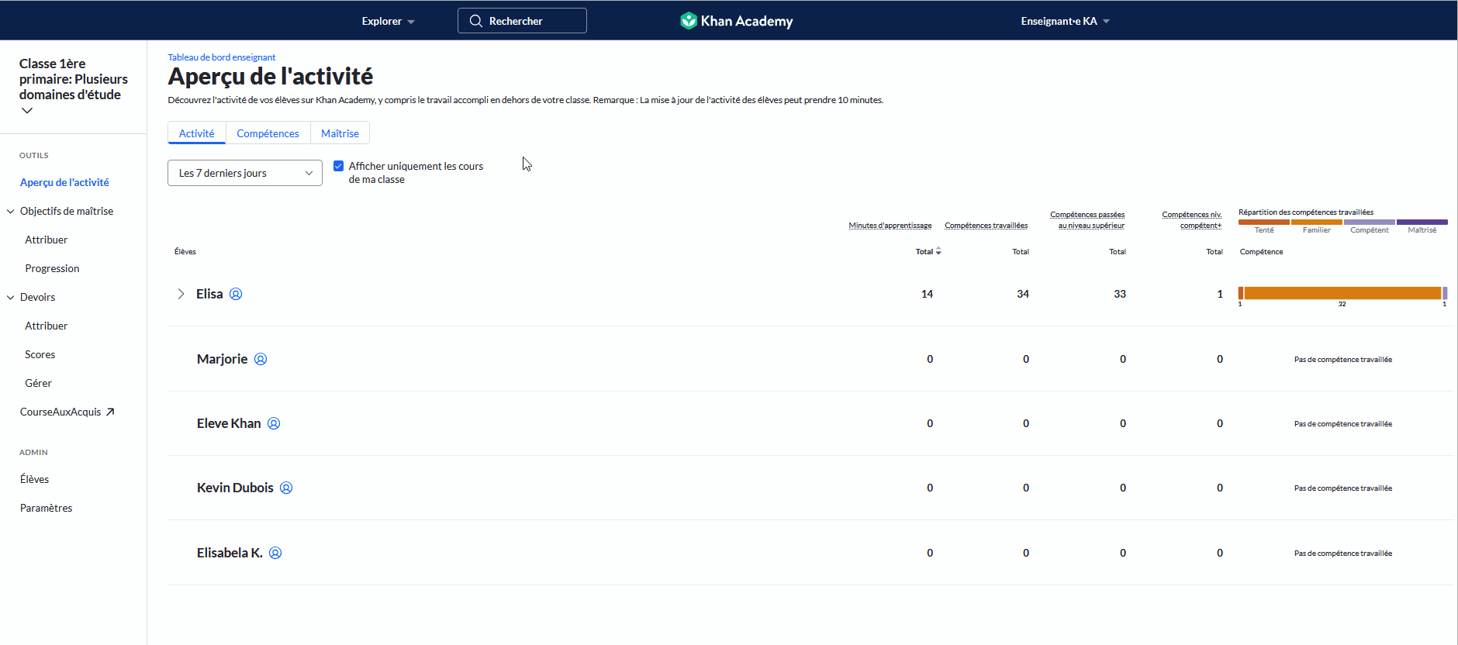Switch to the Compétences tab

tap(268, 133)
